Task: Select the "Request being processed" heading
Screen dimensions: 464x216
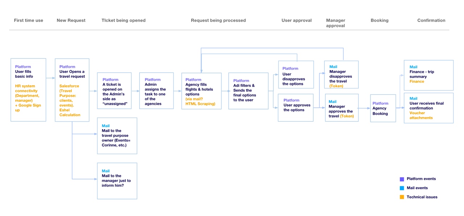Action: click(218, 21)
